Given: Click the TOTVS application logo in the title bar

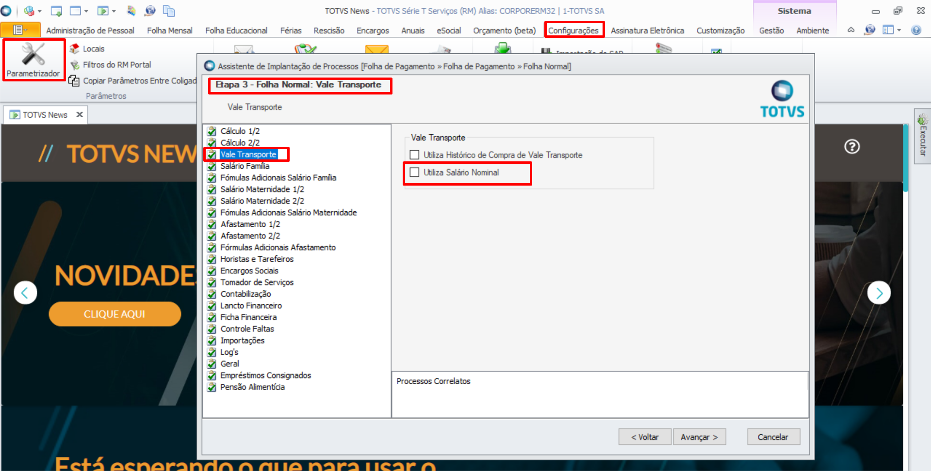Looking at the screenshot, I should (6, 11).
